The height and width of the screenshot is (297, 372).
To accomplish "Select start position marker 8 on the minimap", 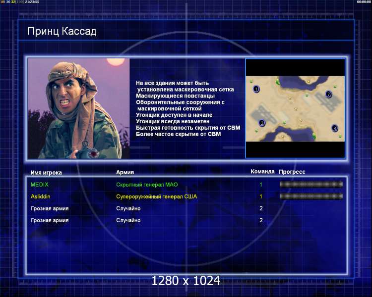I will [x=335, y=128].
